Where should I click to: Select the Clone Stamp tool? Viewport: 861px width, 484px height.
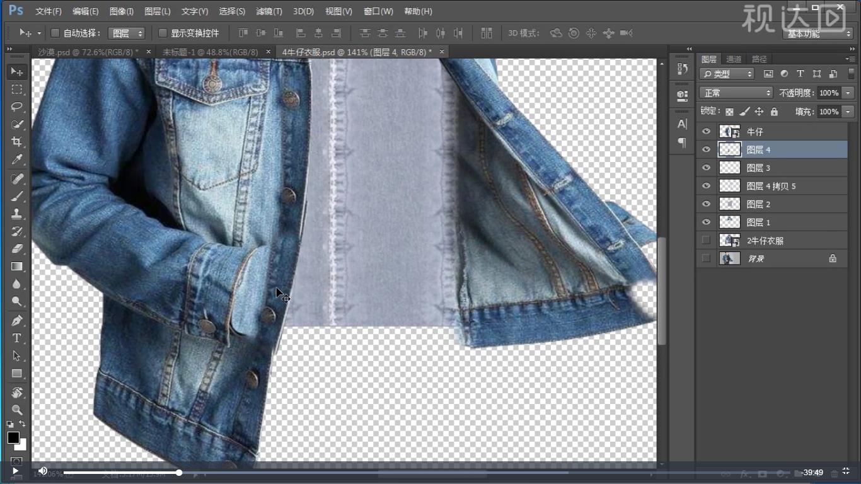[x=17, y=213]
